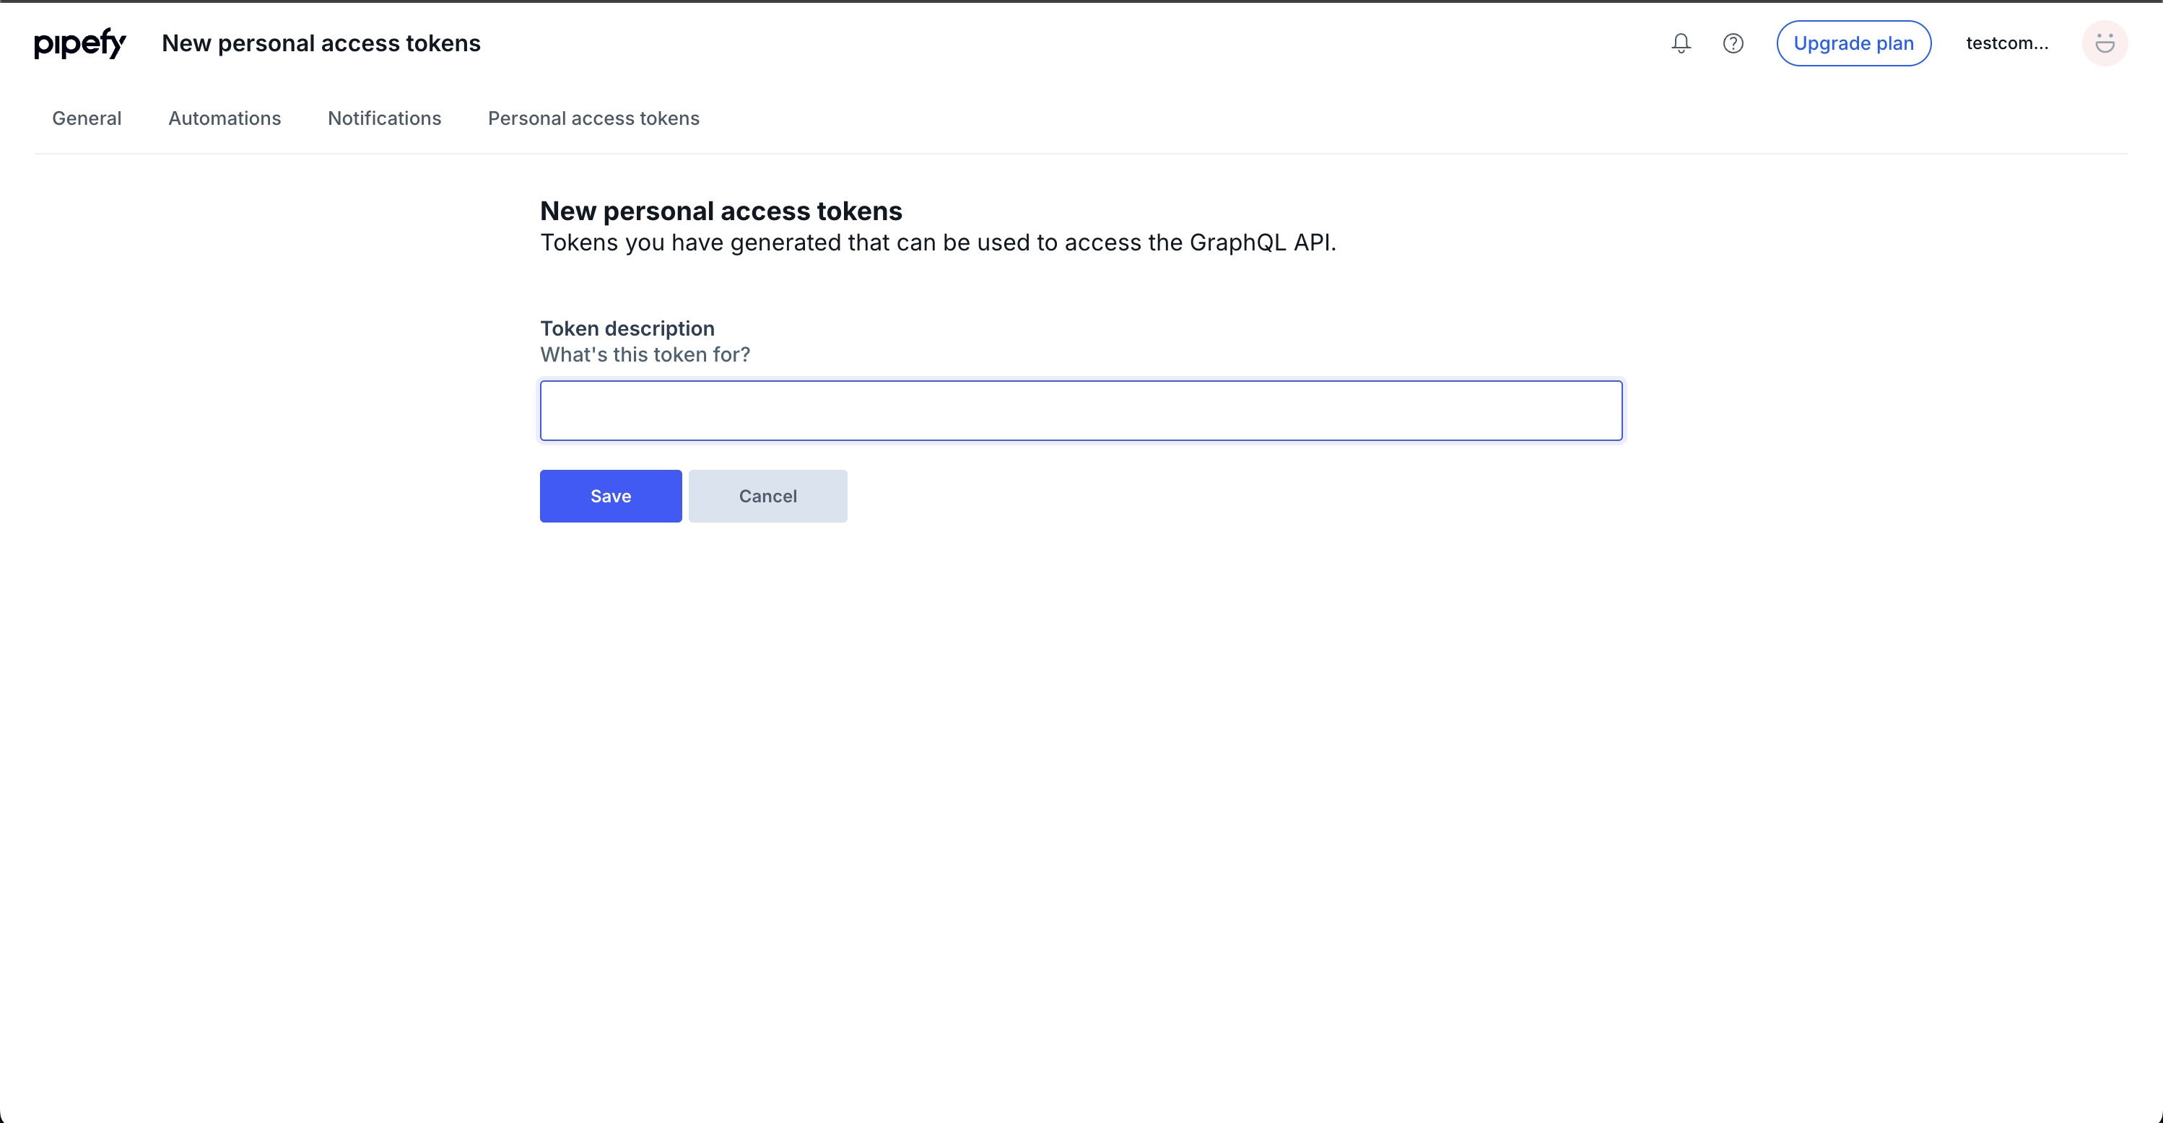The image size is (2163, 1123).
Task: Click the divider line beneath the tabs
Action: pyautogui.click(x=1081, y=154)
